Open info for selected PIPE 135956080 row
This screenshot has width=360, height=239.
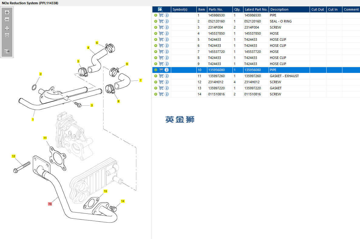pos(167,70)
